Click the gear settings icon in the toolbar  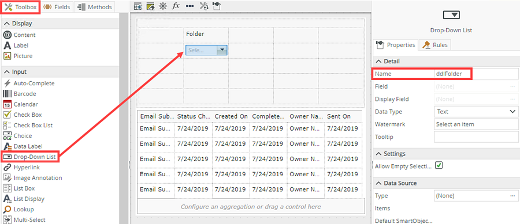click(x=162, y=6)
